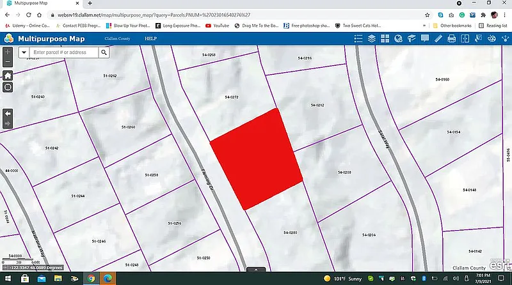Zoom in with the plus button
Viewport: 512px width, 285px height.
[8, 50]
